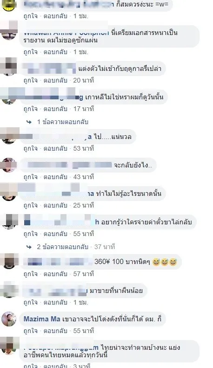Like the comment about แต่งตัวไม่เข้ากับฤดูกาล
Viewport: 213px width, 368px height.
tap(30, 80)
